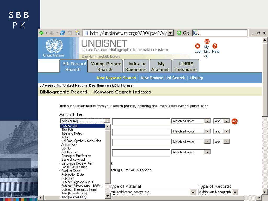Click the third search phrase input field
This screenshot has height=201, width=268.
point(141,142)
